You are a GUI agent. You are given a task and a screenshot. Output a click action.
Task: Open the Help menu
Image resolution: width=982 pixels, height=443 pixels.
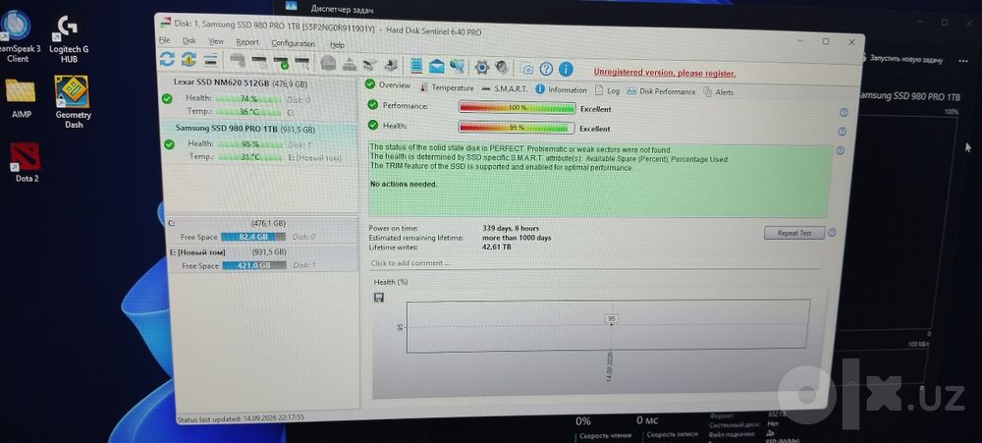337,45
